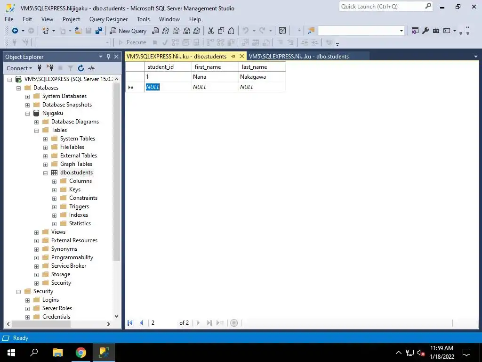Click the New Project toolbar icon

point(46,31)
